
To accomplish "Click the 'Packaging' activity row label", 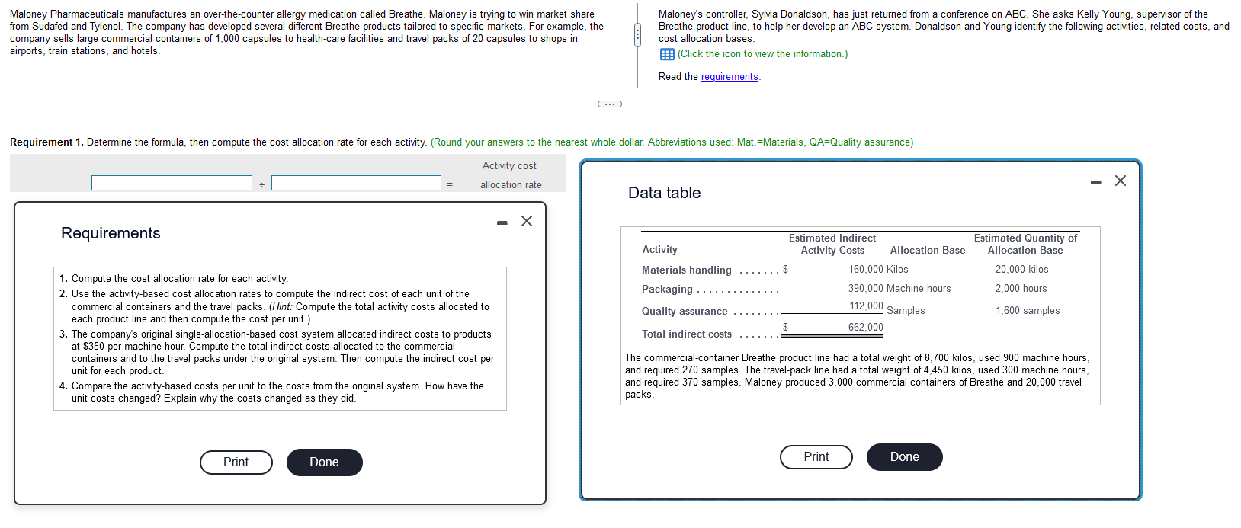I will pyautogui.click(x=667, y=290).
